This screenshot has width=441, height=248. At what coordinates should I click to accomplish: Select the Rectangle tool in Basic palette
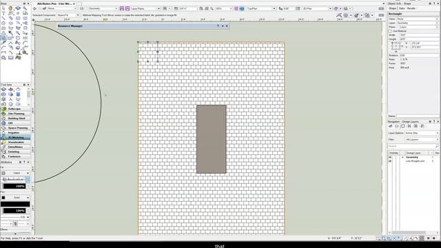pyautogui.click(x=18, y=19)
